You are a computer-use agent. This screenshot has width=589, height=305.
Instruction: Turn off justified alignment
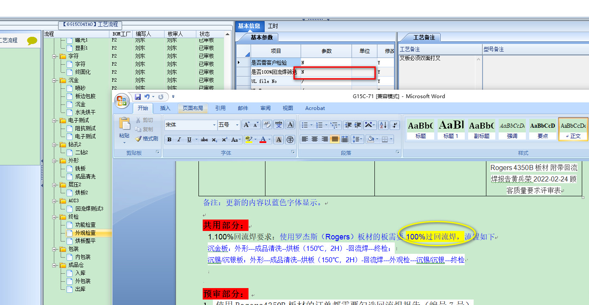335,139
